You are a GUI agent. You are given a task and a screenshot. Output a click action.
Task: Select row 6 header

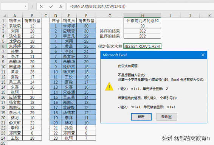click(3, 46)
